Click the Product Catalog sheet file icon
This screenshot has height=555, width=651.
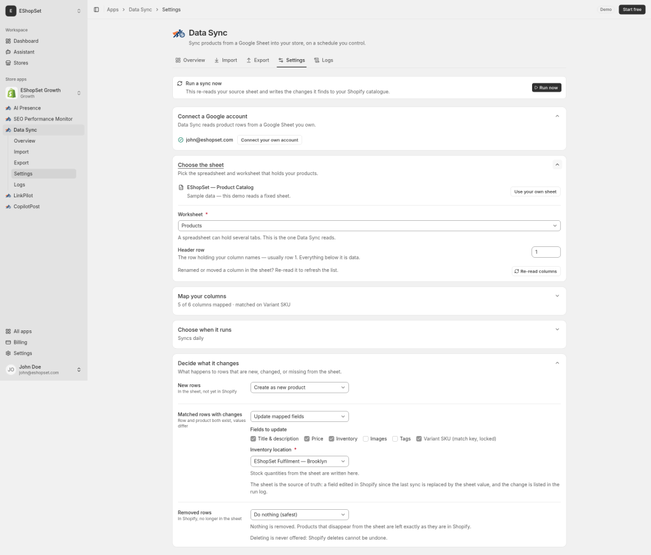[181, 188]
